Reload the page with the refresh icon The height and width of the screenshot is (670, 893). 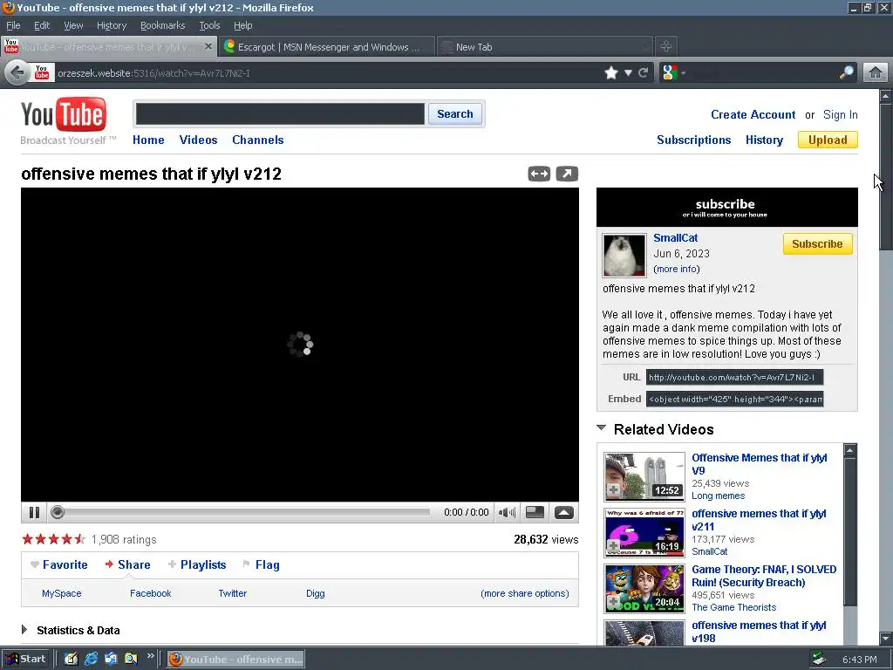click(644, 73)
